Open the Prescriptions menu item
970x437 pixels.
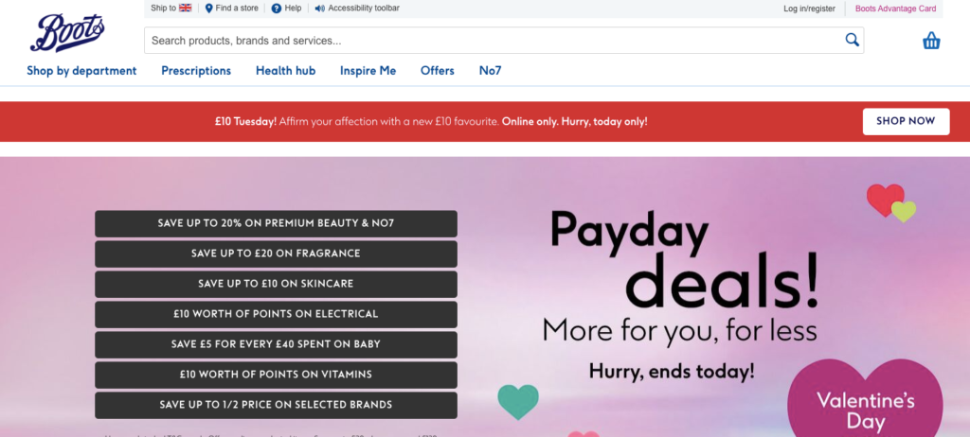196,71
